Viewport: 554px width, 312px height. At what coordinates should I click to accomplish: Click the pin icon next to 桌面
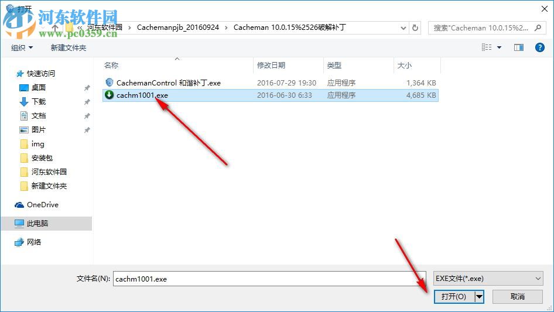pyautogui.click(x=87, y=88)
